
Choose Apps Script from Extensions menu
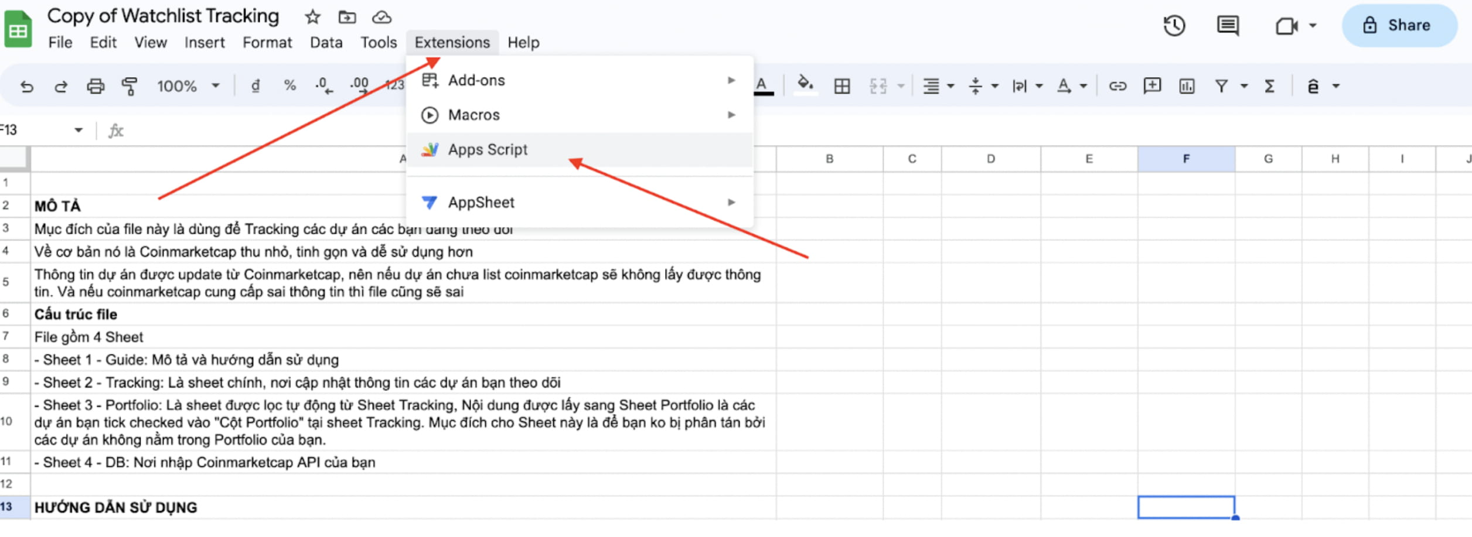tap(488, 150)
